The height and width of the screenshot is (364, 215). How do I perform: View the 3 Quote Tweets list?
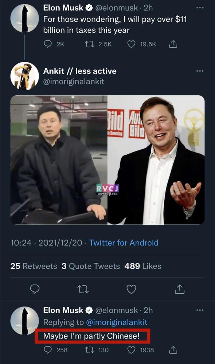(x=91, y=266)
